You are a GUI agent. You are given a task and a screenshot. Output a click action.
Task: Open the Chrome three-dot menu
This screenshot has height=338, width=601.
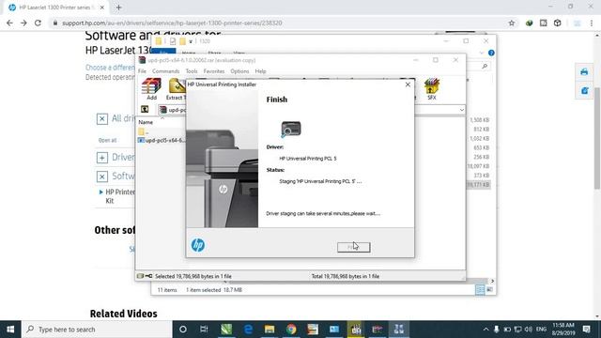[592, 23]
